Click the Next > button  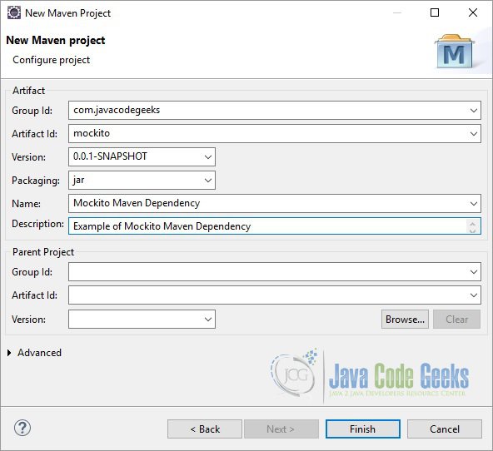281,429
